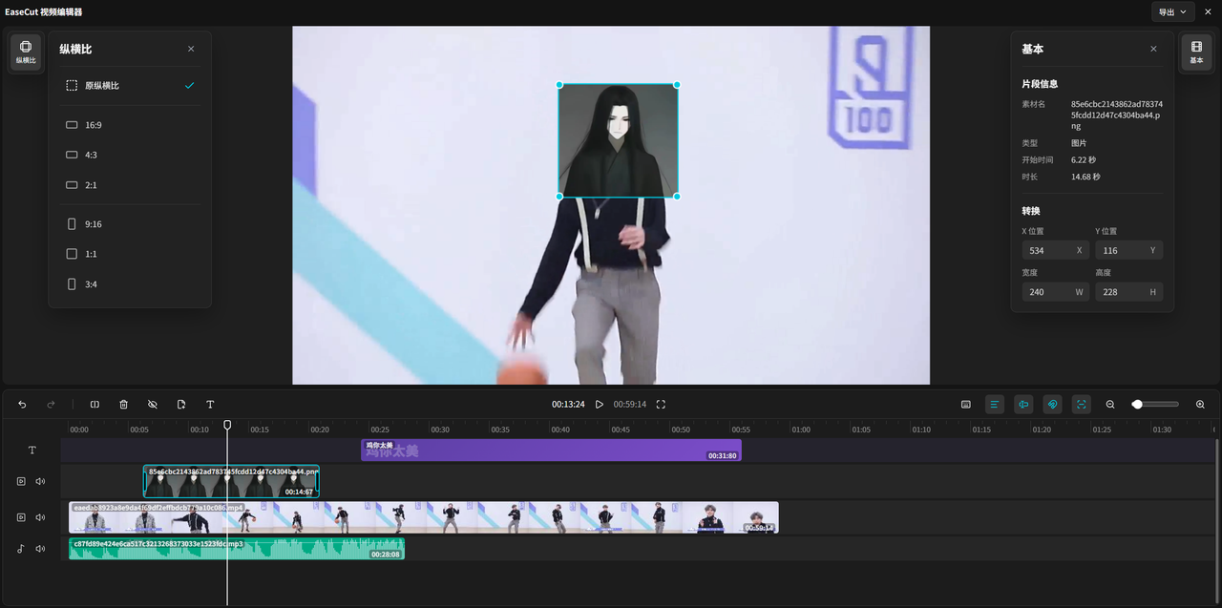
Task: Click the total duration 00:59:14 display
Action: click(630, 405)
